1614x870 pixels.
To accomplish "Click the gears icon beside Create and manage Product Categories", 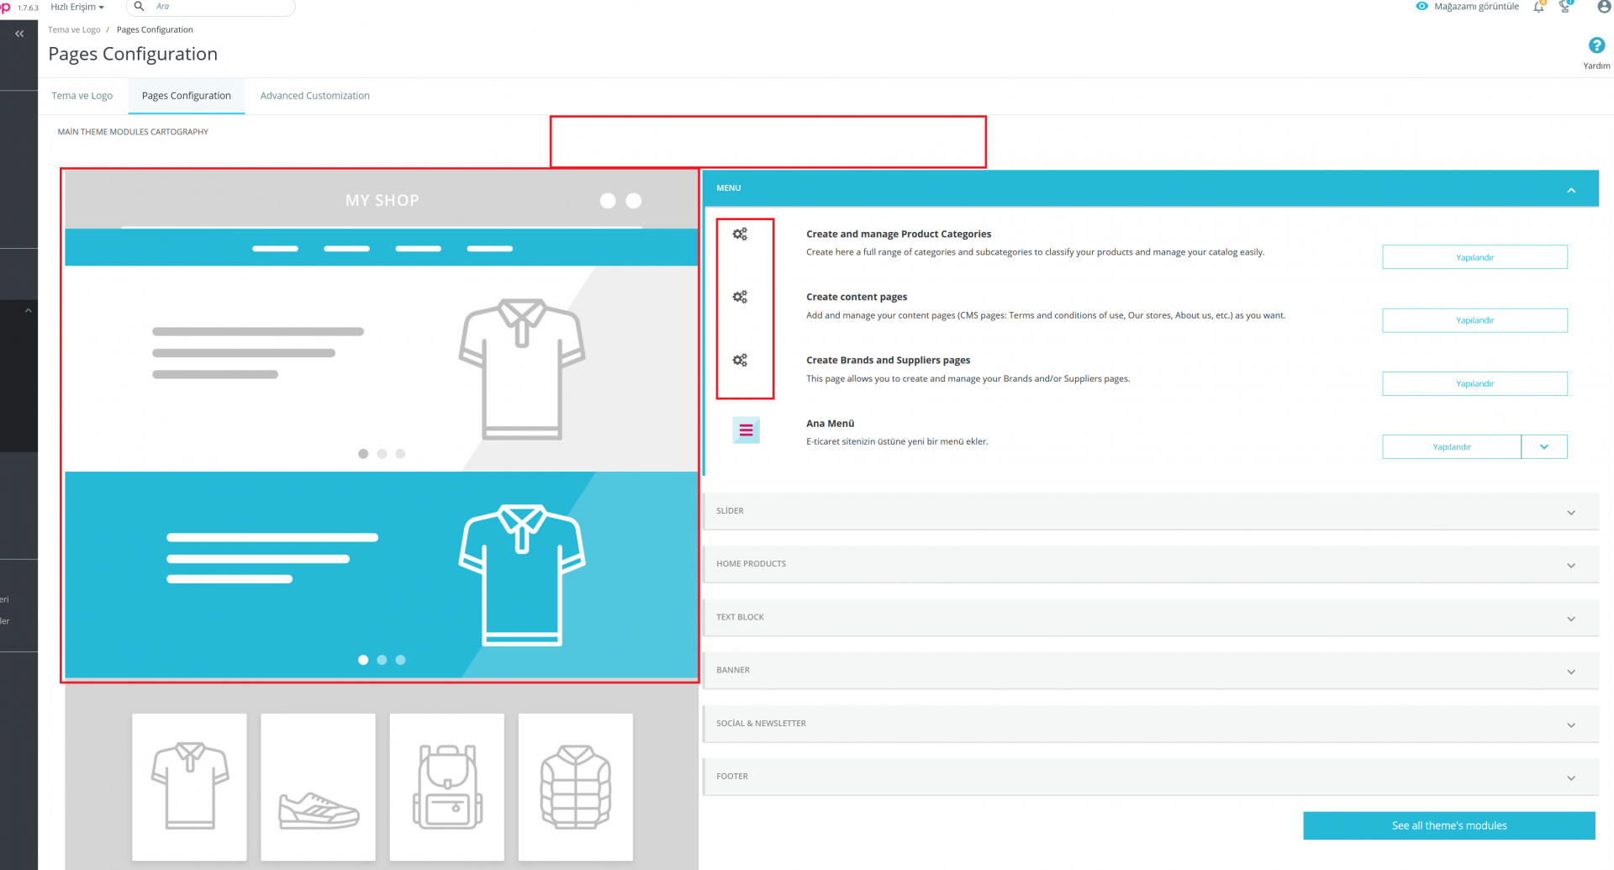I will pyautogui.click(x=740, y=235).
